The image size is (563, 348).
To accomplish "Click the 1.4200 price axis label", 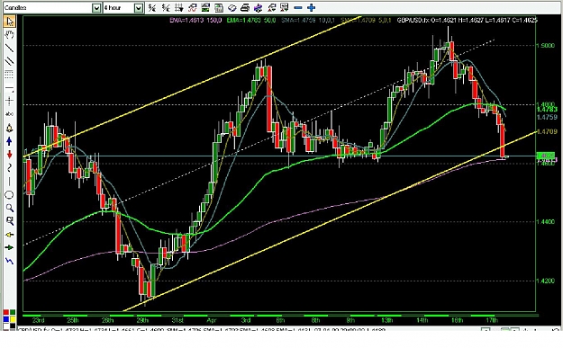I will (545, 281).
